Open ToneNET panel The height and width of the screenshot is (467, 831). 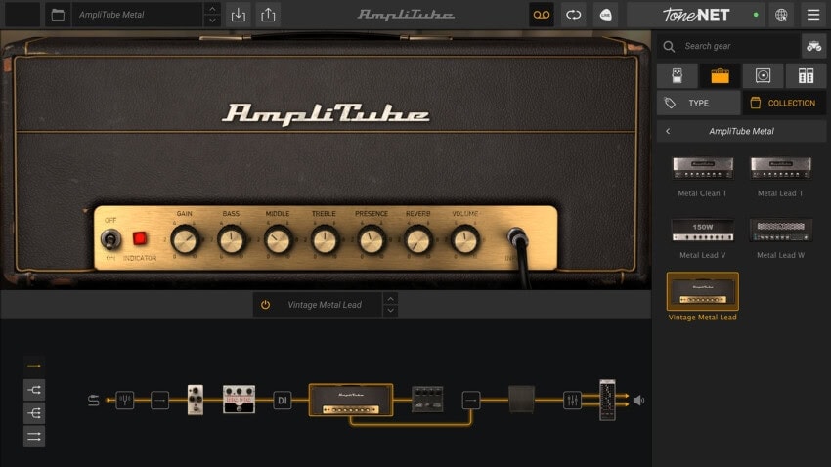pyautogui.click(x=696, y=15)
